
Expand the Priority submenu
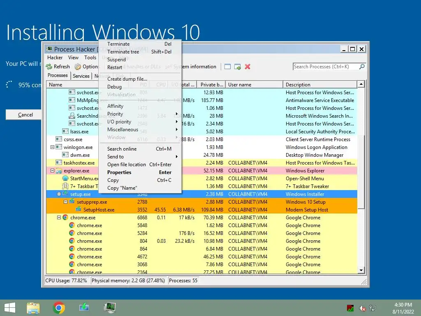pyautogui.click(x=140, y=114)
